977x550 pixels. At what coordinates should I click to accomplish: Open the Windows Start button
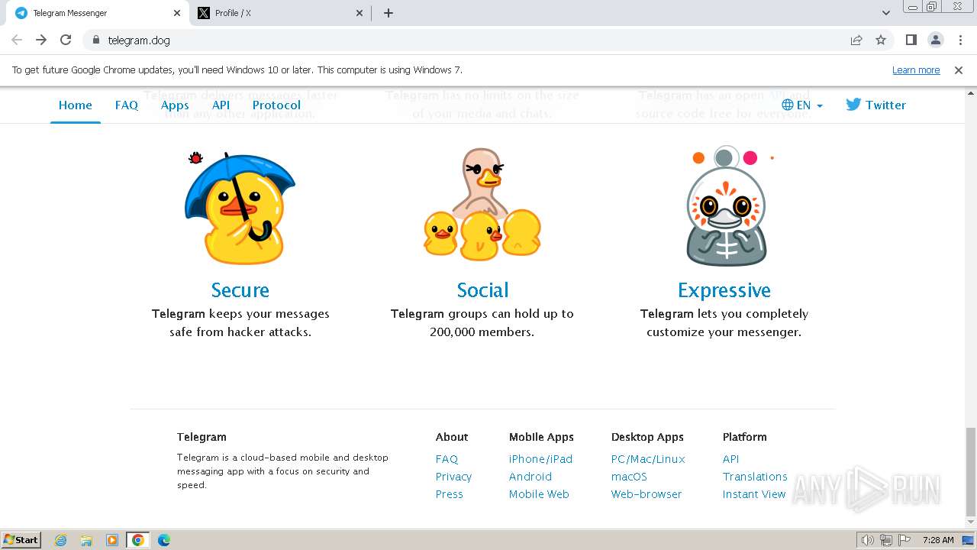pyautogui.click(x=21, y=540)
